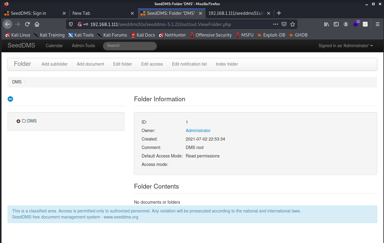The height and width of the screenshot is (243, 384).
Task: Click the Firefox home icon
Action: pos(37,24)
